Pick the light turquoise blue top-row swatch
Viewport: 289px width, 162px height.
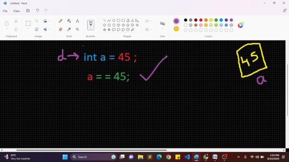tap(221, 20)
